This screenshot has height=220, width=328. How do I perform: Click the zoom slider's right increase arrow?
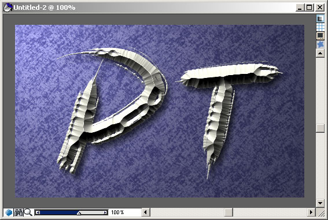[x=105, y=212]
